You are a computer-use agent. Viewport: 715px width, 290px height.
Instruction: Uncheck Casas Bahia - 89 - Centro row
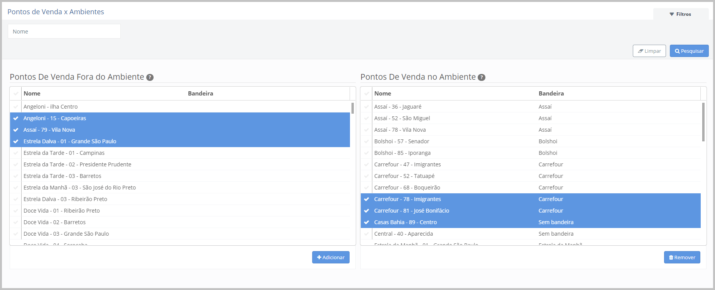point(367,222)
